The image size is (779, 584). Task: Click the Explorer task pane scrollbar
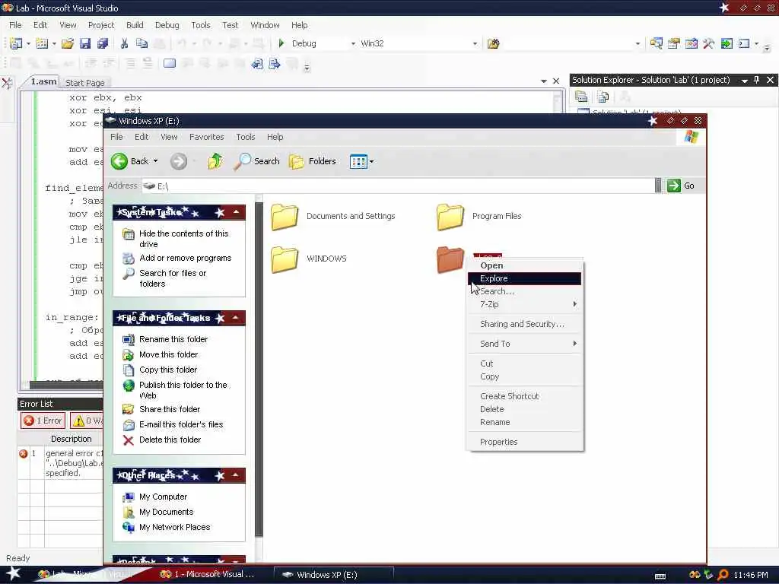259,369
